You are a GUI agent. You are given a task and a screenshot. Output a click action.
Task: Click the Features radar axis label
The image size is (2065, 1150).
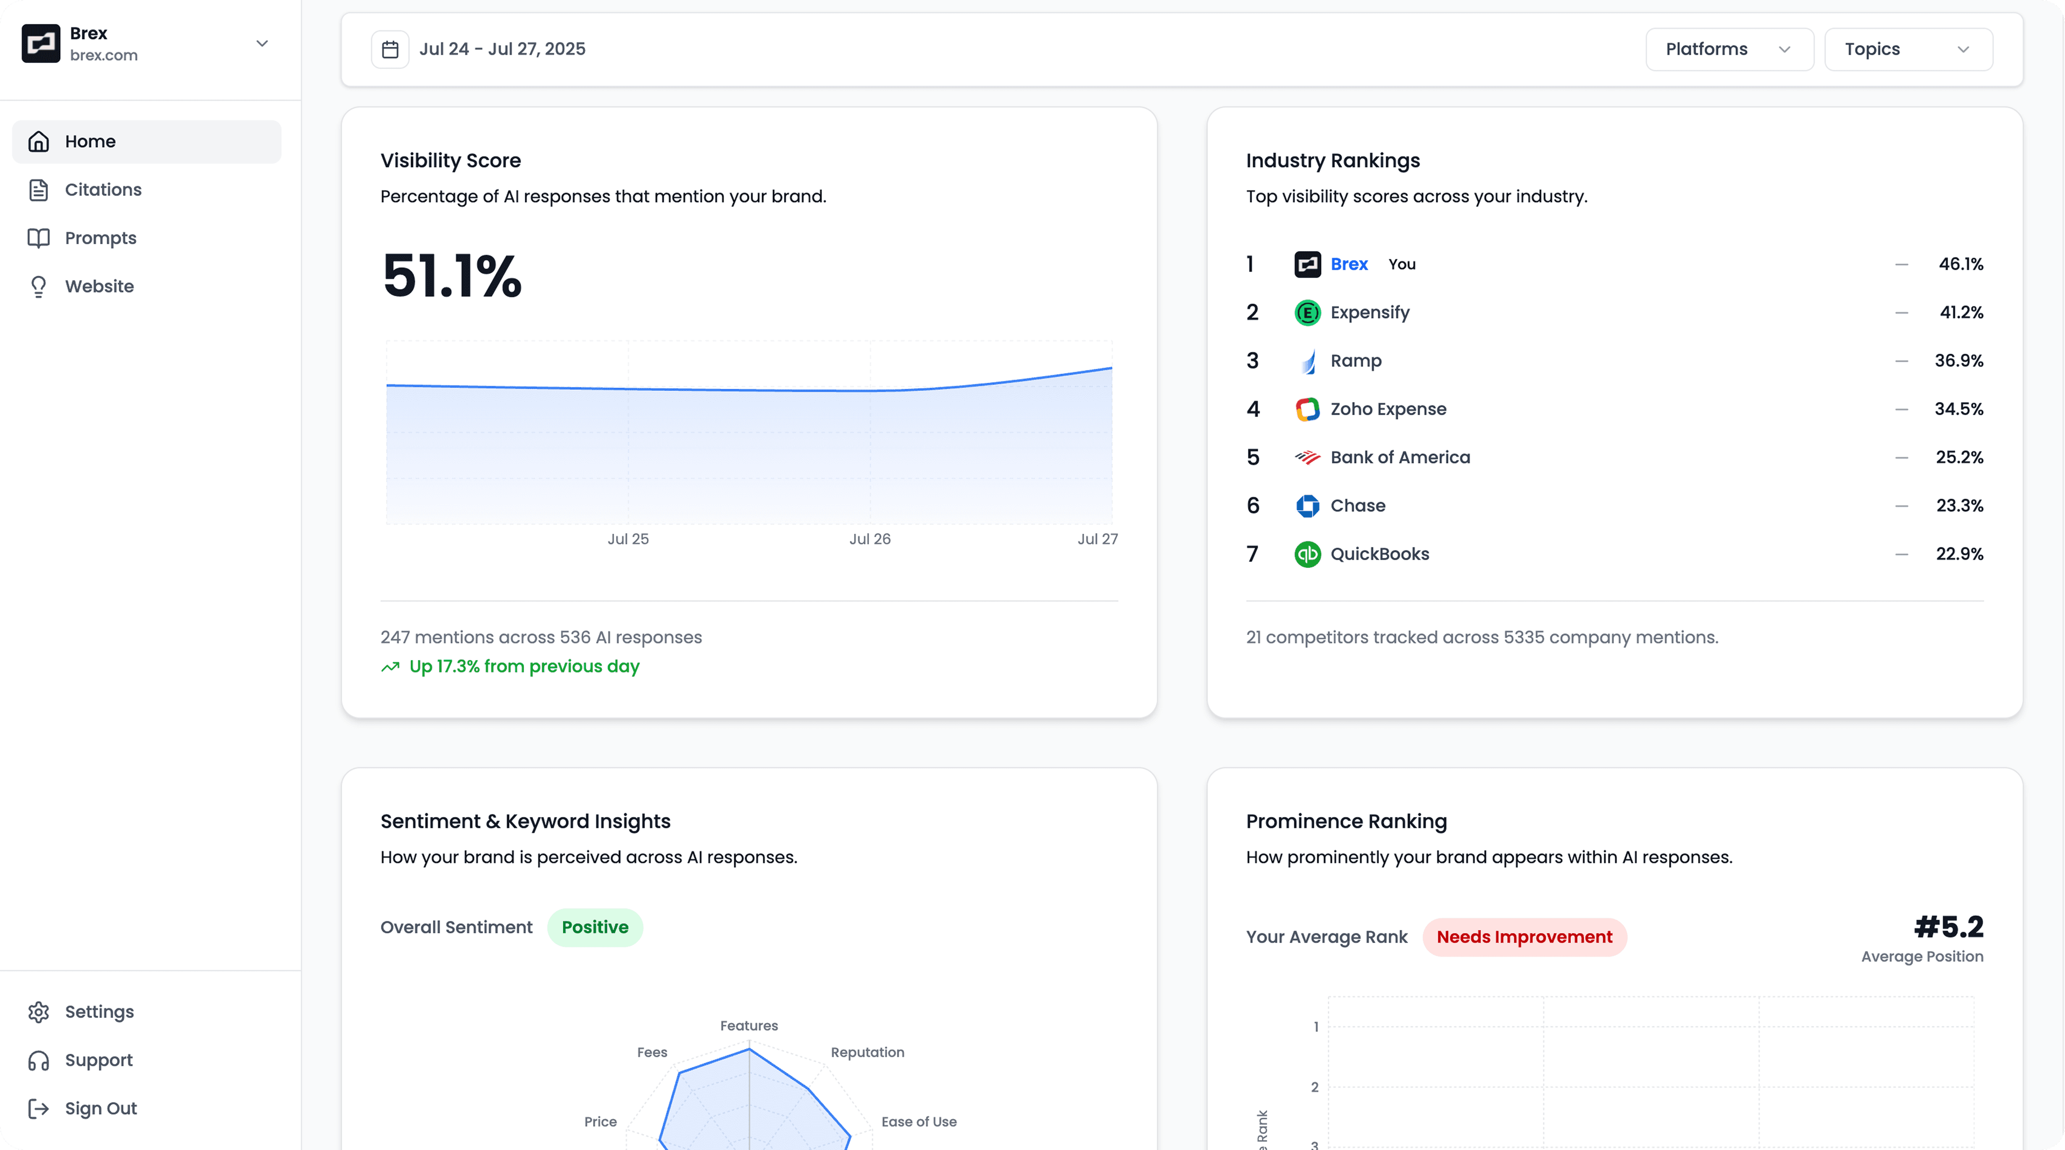coord(749,1026)
